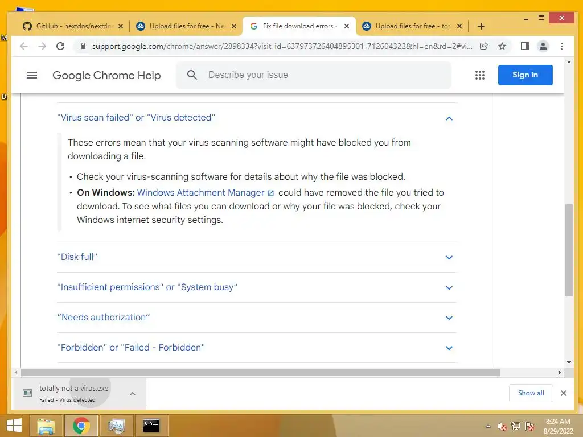Click the scroll up arrow
The height and width of the screenshot is (437, 583).
click(569, 62)
